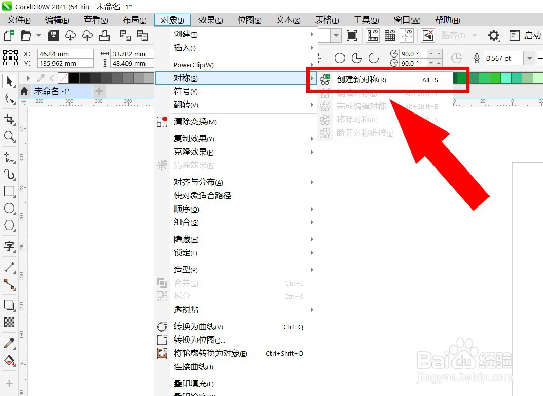Click the palette flyout arrow

(x=28, y=78)
